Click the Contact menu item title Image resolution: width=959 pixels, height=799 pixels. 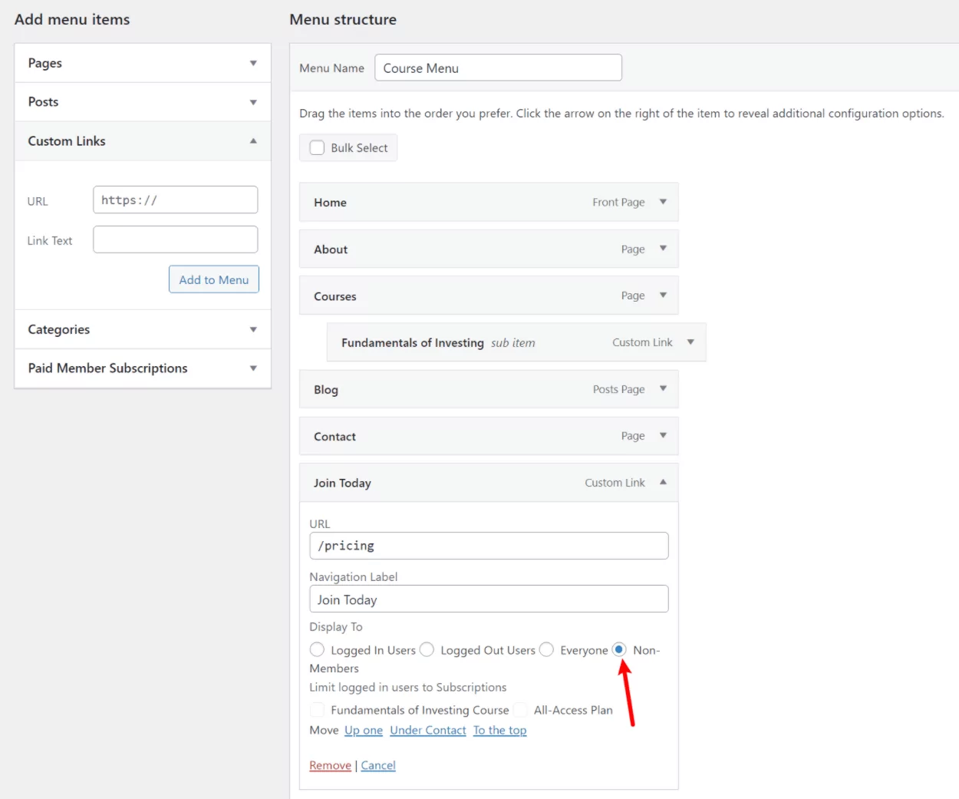tap(334, 437)
